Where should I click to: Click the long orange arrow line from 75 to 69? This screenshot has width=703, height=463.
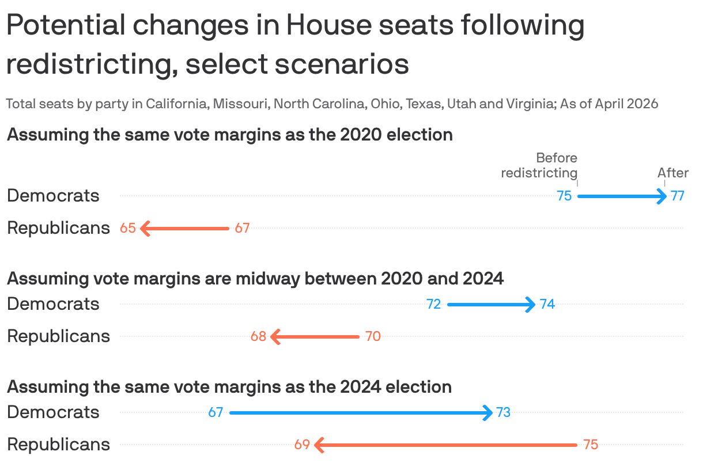point(447,445)
